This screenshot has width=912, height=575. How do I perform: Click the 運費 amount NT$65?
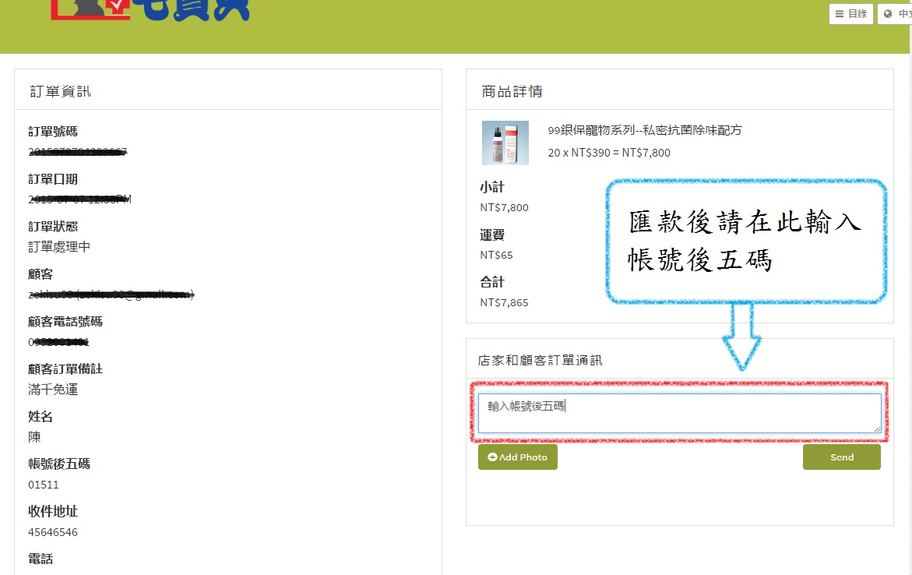point(496,255)
